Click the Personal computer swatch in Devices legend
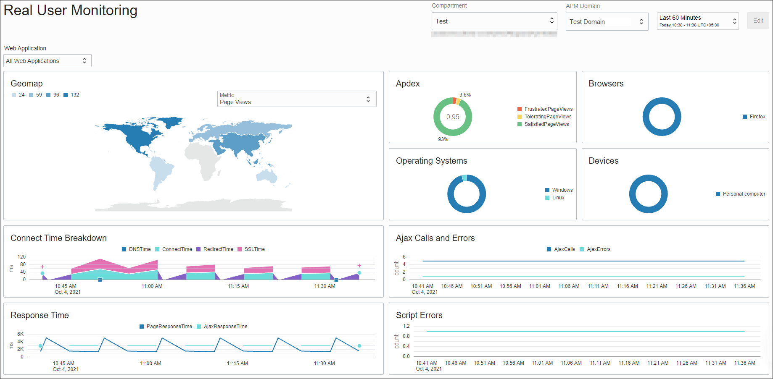The image size is (773, 379). pyautogui.click(x=718, y=193)
